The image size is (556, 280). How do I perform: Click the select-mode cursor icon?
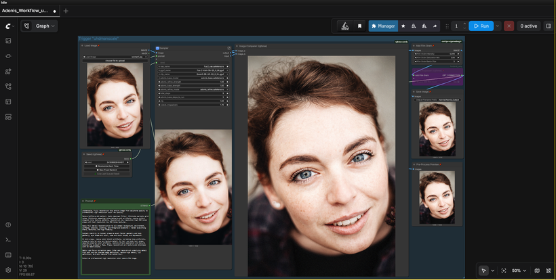483,271
